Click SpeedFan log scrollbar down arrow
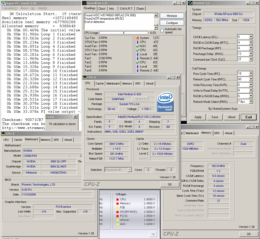 [x=156, y=27]
